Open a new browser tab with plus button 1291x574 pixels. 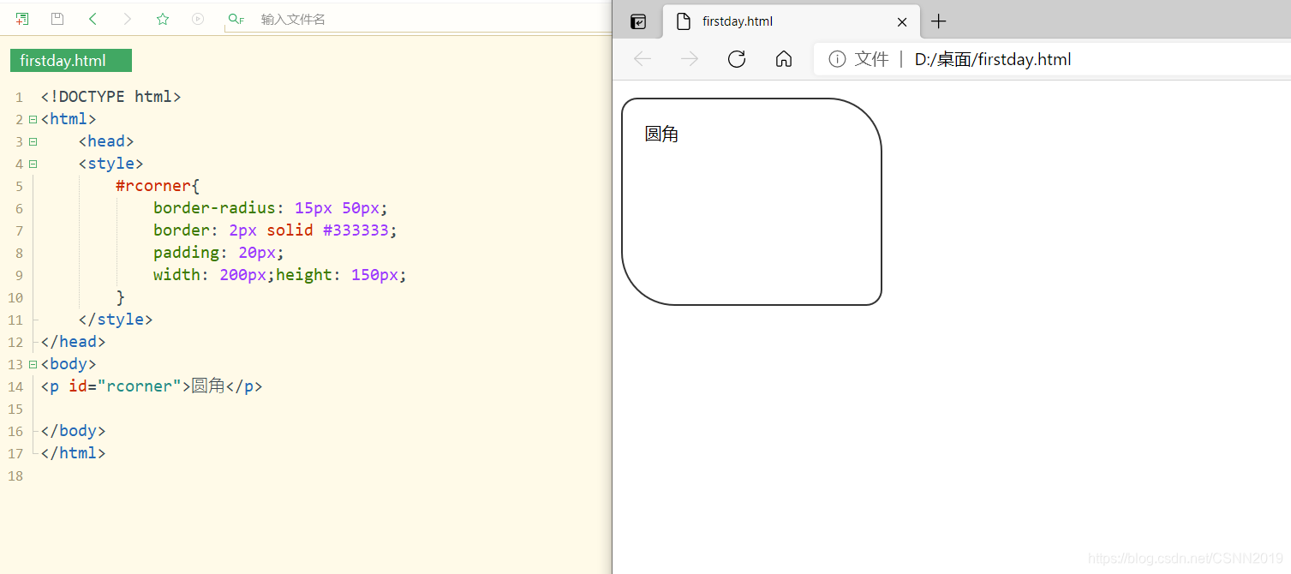pos(939,21)
